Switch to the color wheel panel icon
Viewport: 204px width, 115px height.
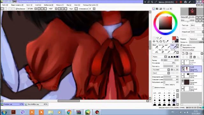click(154, 9)
